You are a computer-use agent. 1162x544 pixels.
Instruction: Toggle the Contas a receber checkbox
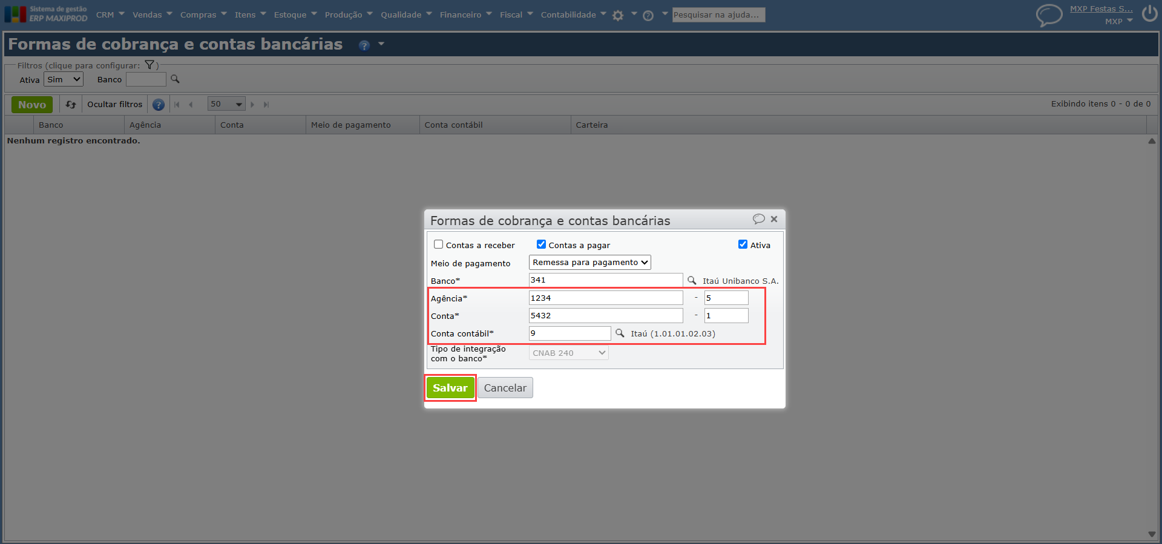(438, 244)
